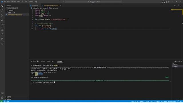Screen dimensions: 183x103
Task: Open the Run menu
Action: point(26,2)
